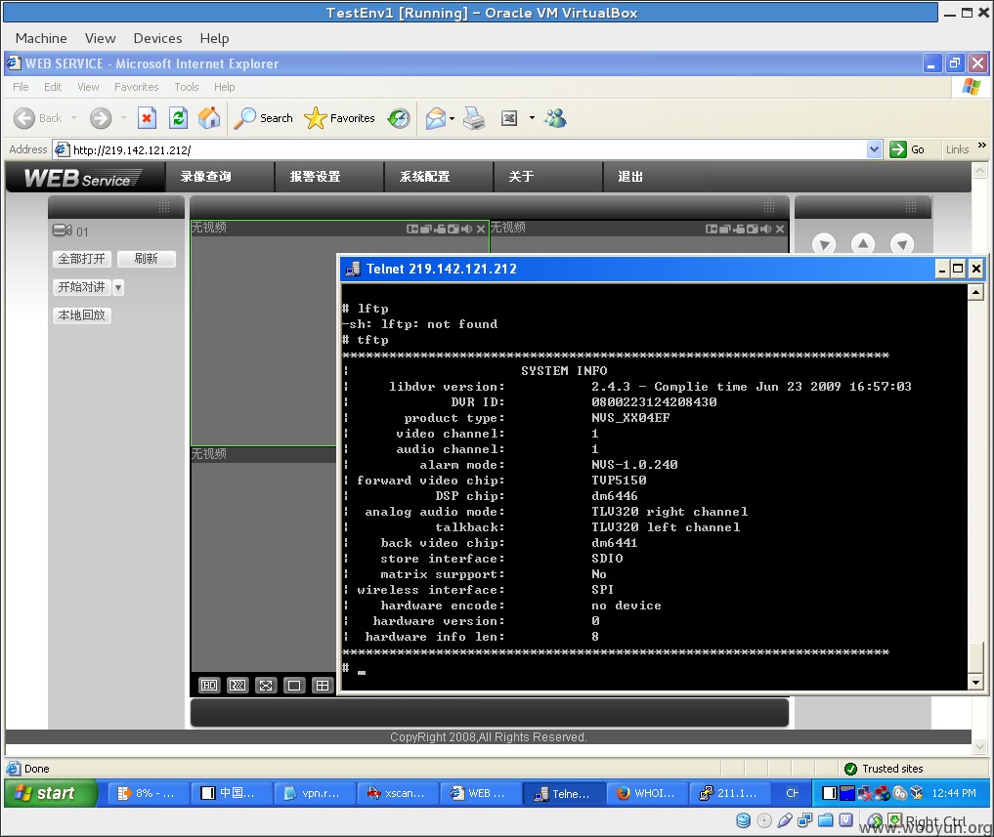994x837 pixels.
Task: Expand the Forward button history dropdown
Action: [x=123, y=118]
